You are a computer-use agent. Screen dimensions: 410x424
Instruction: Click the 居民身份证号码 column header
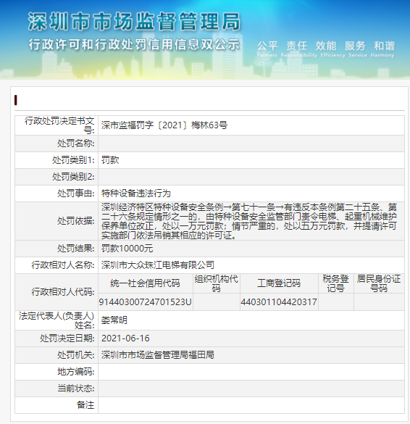379,283
